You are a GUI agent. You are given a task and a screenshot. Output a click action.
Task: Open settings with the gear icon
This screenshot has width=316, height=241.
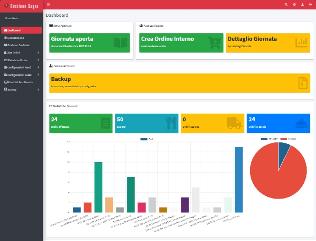tap(294, 4)
